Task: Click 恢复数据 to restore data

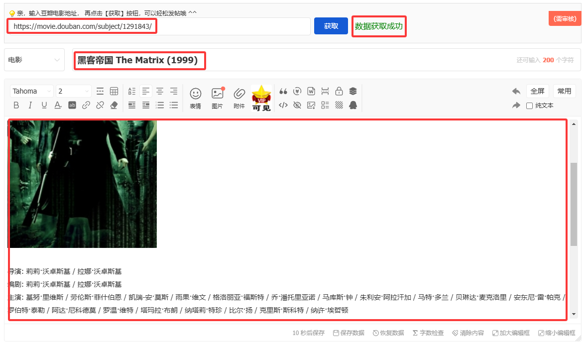Action: point(388,333)
